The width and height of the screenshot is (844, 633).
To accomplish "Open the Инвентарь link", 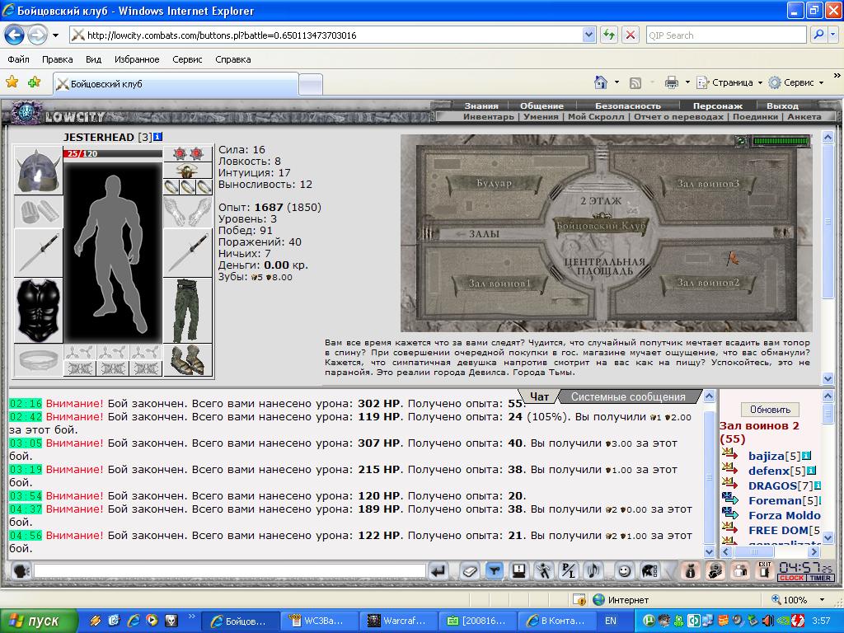I will [488, 116].
